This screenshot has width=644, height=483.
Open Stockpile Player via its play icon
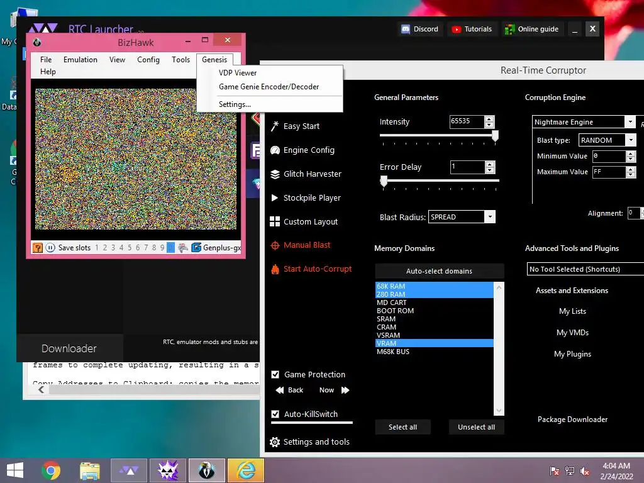click(275, 198)
